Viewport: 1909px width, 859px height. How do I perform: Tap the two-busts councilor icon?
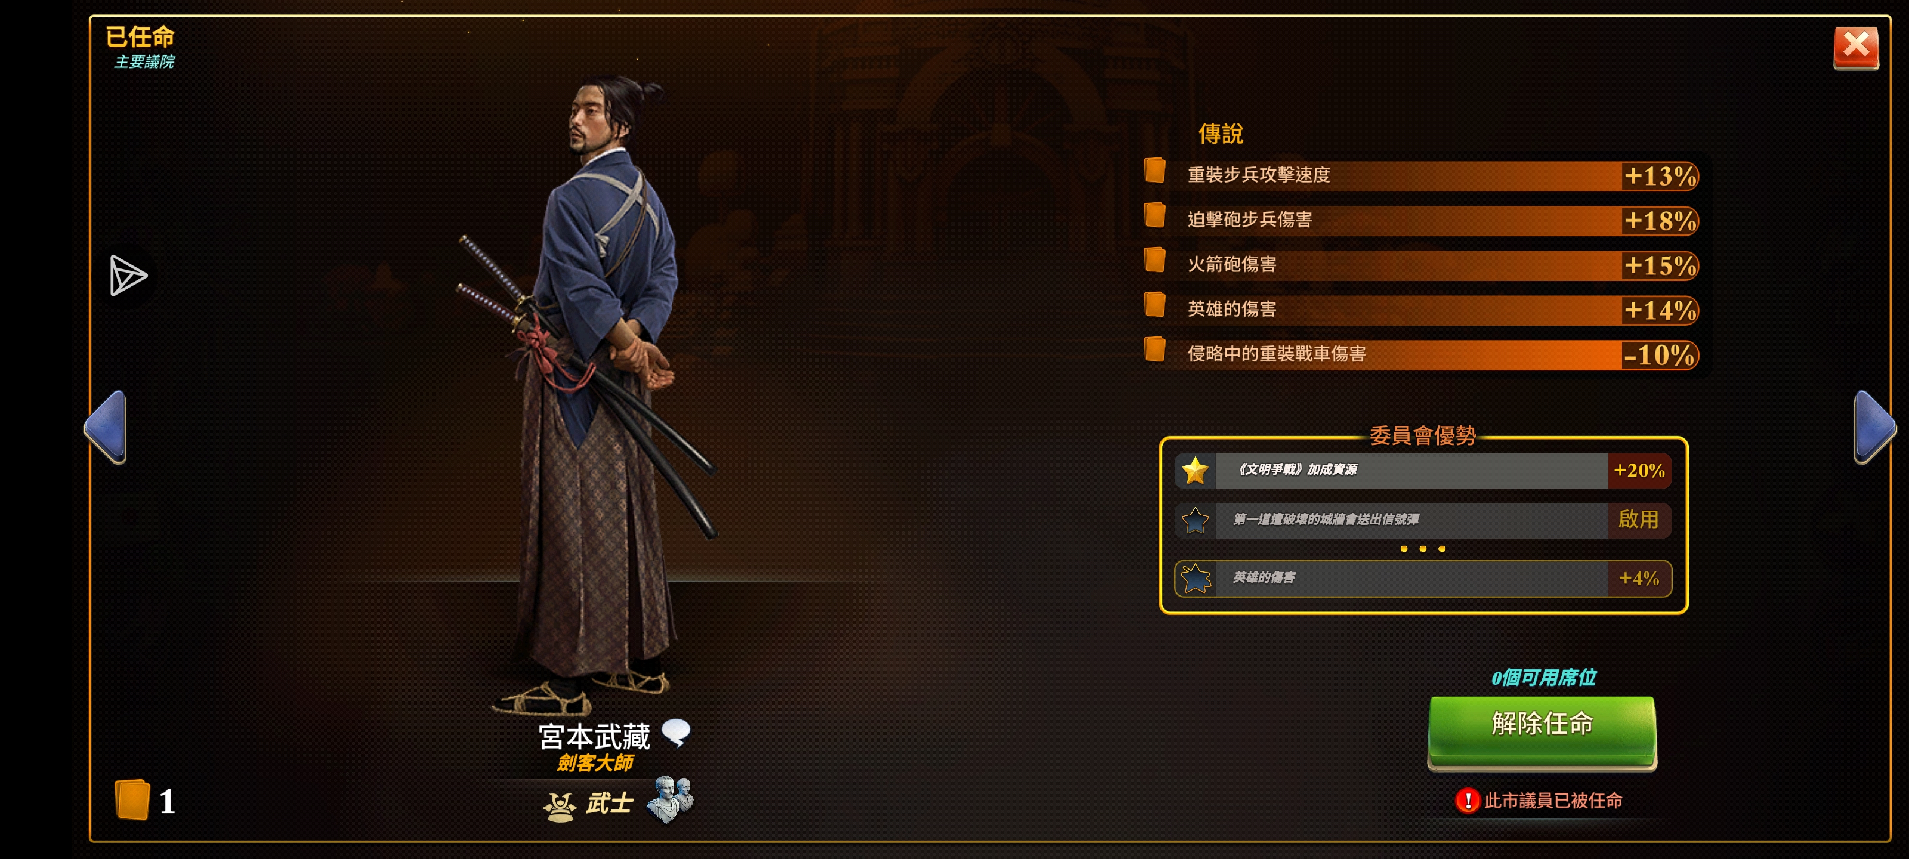click(x=670, y=800)
